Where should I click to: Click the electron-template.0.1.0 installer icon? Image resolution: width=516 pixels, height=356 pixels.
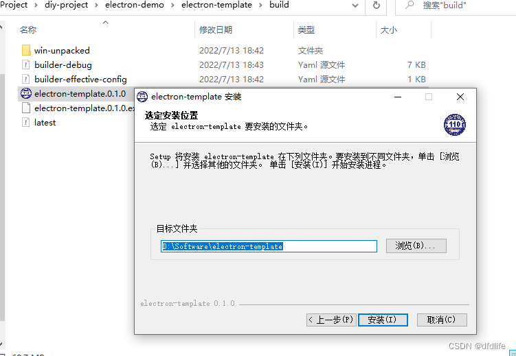point(26,93)
